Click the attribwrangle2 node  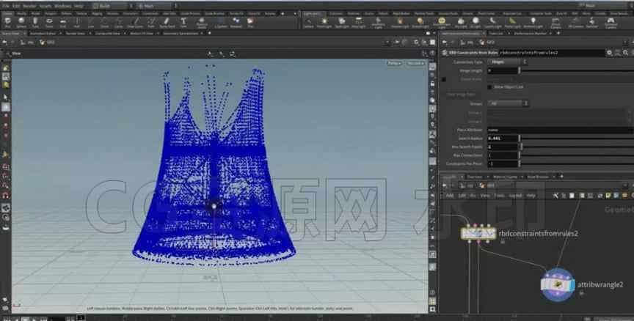click(558, 284)
